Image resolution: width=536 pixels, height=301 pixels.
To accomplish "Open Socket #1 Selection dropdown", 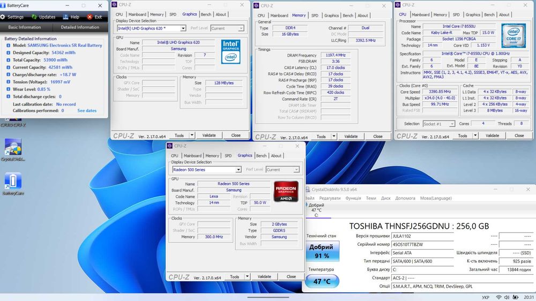I will 439,124.
